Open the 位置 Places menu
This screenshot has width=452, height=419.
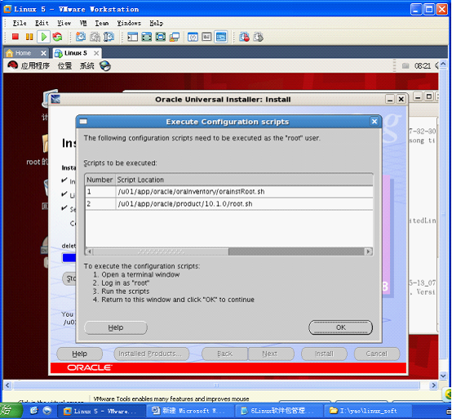(x=64, y=66)
